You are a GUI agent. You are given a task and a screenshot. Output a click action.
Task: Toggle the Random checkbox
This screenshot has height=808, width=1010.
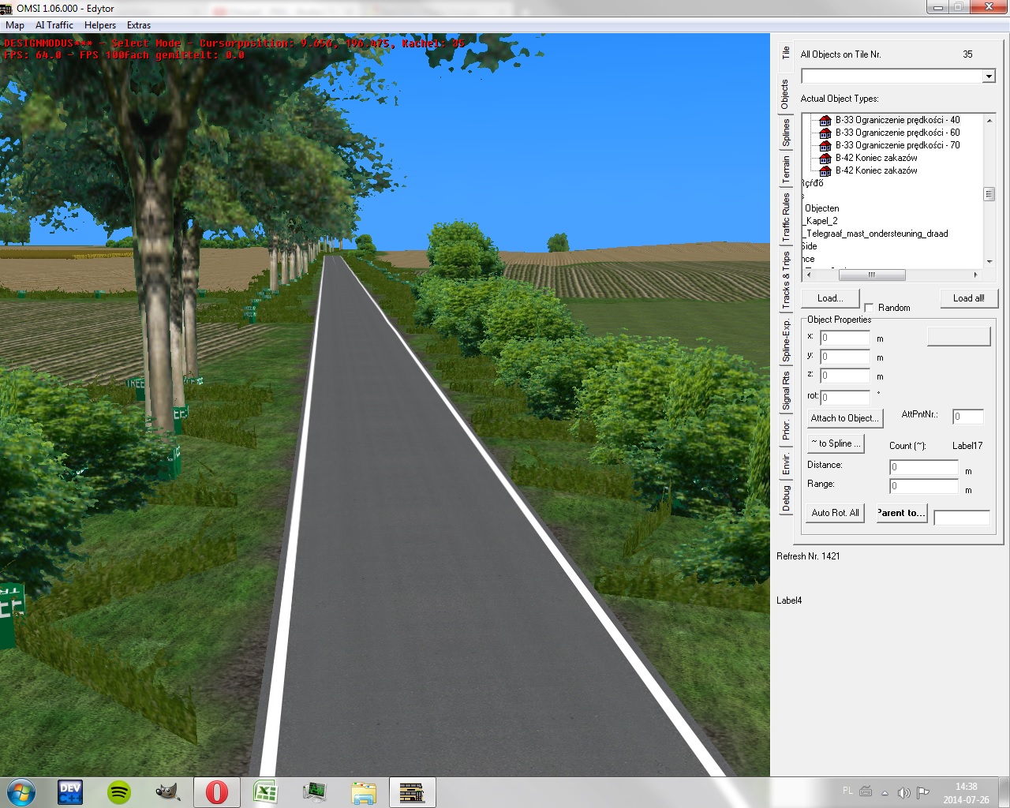[869, 308]
